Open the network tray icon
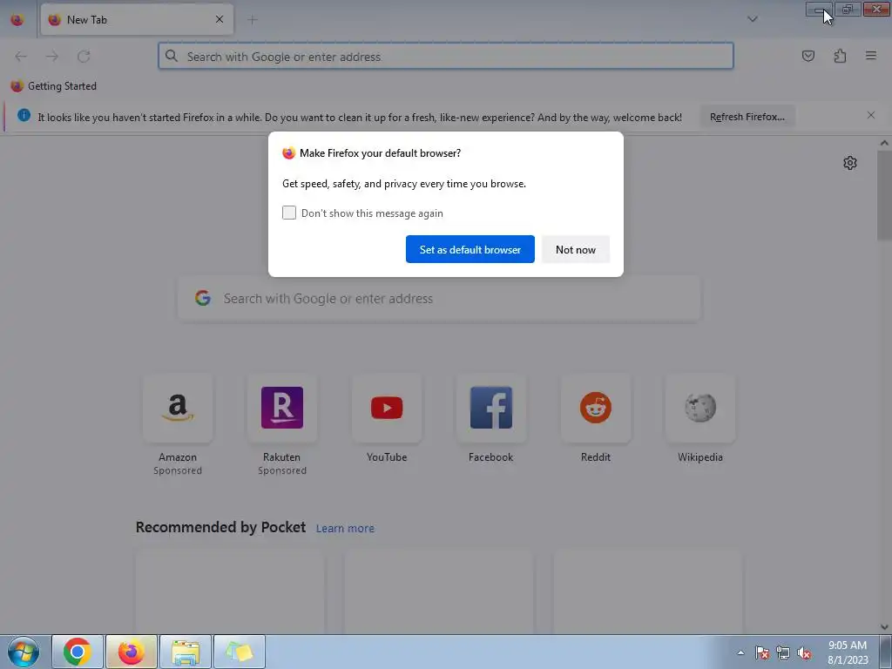Image resolution: width=892 pixels, height=669 pixels. point(783,652)
